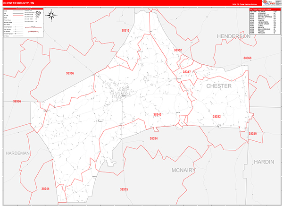The image size is (283, 206).
Task: Click the 'CHESTER COUNTY, TN' map title
Action: (x=18, y=3)
